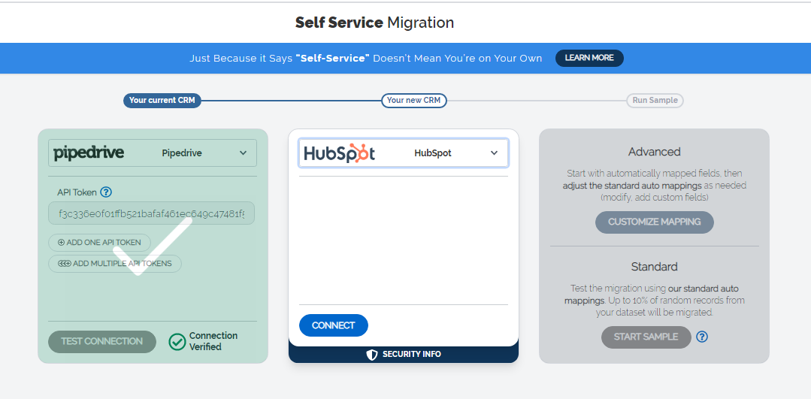Go to the Your current CRM step
Image resolution: width=811 pixels, height=399 pixels.
point(162,100)
